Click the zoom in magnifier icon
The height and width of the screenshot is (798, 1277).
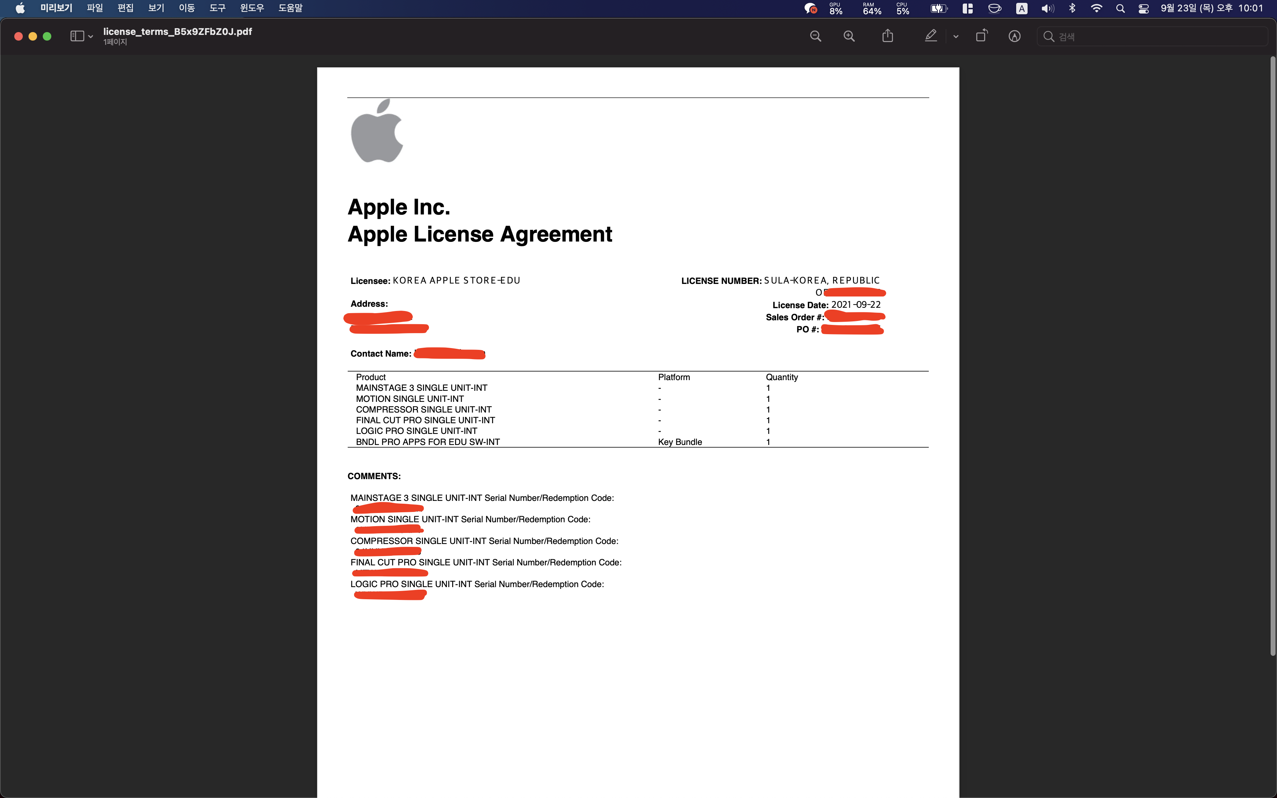pyautogui.click(x=849, y=36)
